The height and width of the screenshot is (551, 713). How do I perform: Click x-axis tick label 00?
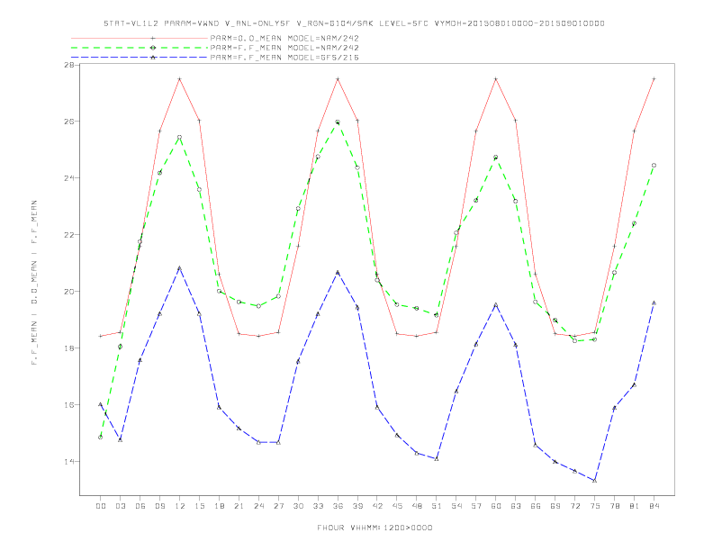click(x=101, y=506)
